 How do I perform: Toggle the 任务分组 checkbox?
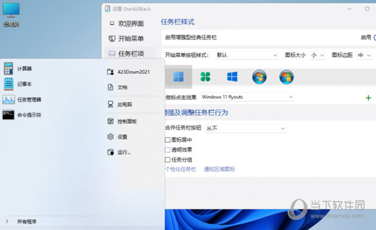pyautogui.click(x=167, y=160)
